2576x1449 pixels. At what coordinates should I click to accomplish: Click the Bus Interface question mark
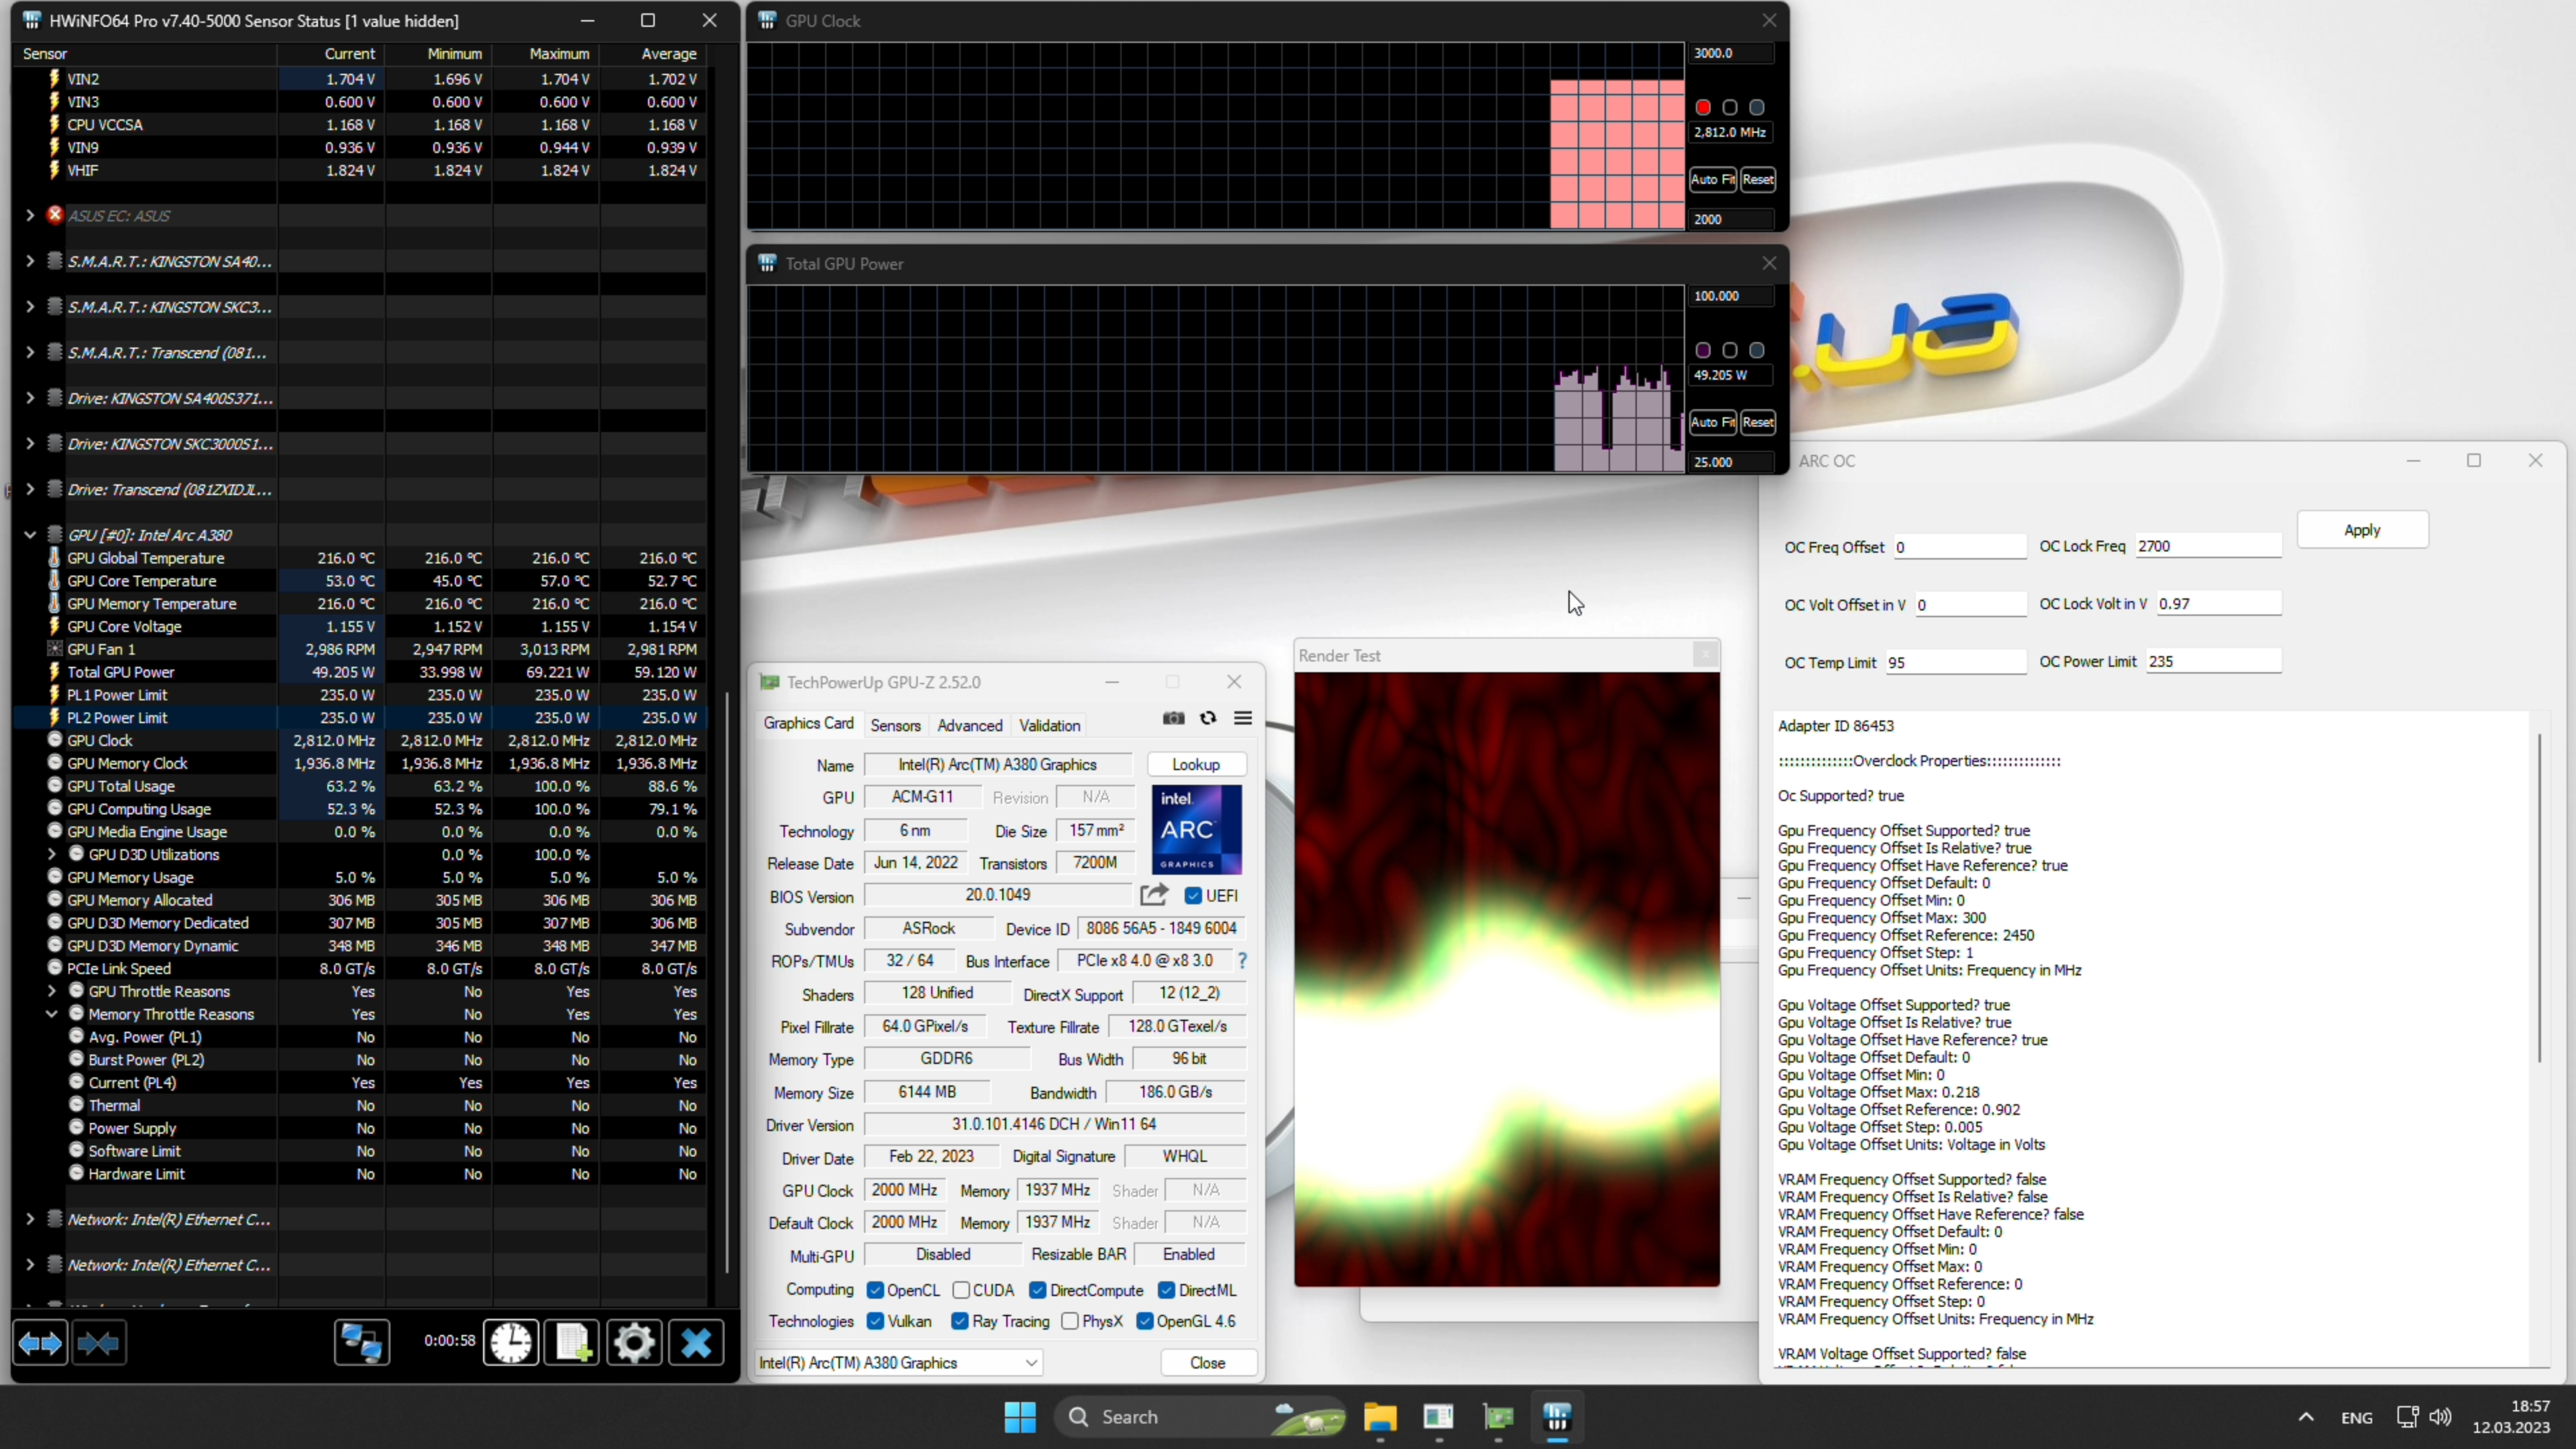[1242, 960]
